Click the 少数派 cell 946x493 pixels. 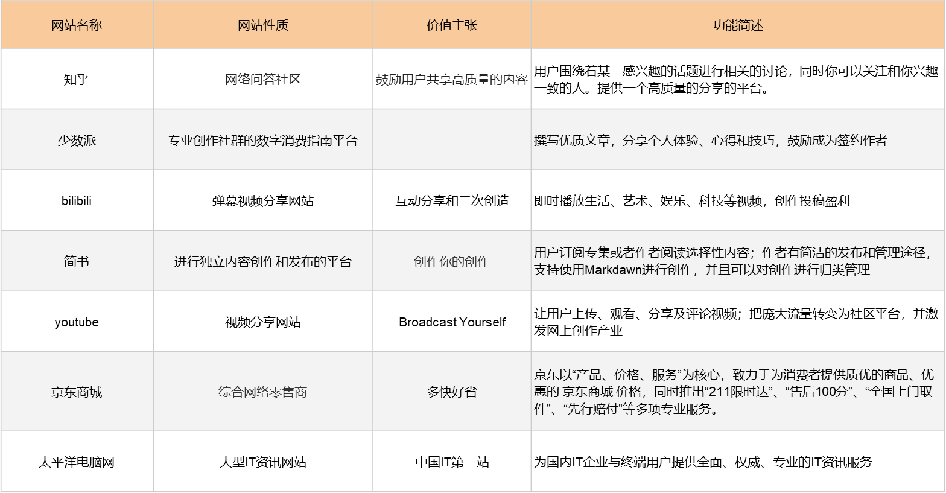[77, 140]
